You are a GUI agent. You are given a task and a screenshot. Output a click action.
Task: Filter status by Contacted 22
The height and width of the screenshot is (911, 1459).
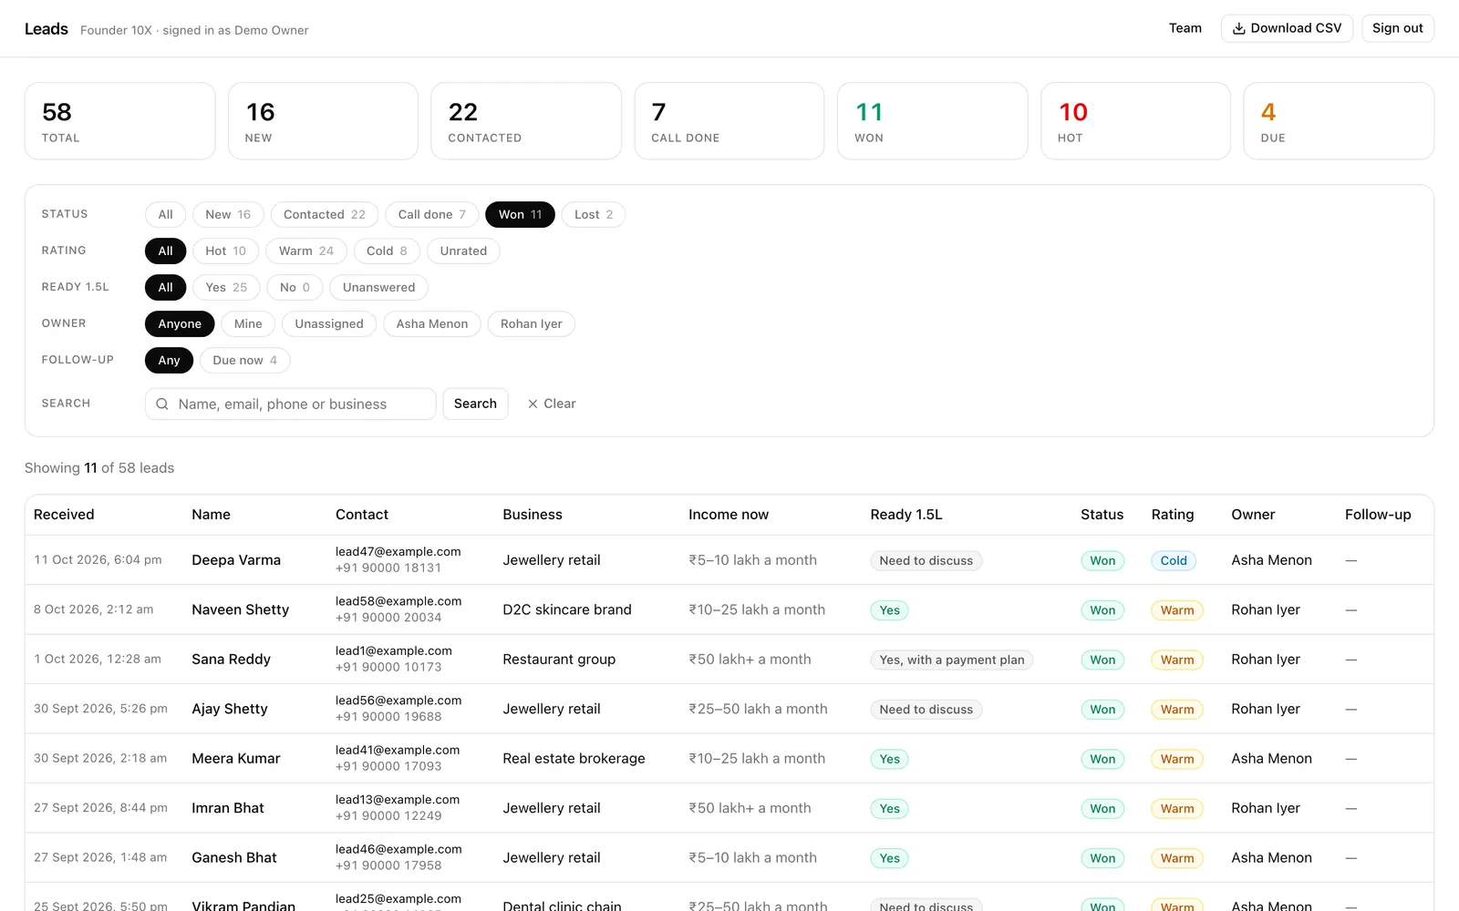(x=325, y=214)
